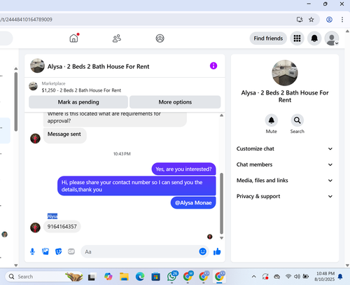Open Chrome three-dot menu
The height and width of the screenshot is (285, 350).
342,20
